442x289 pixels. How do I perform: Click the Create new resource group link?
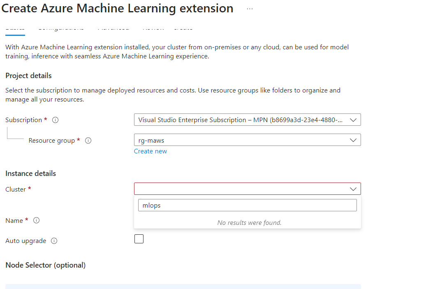[150, 151]
